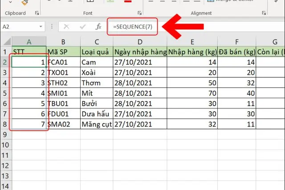Select the TXO01 product code cell

point(63,73)
